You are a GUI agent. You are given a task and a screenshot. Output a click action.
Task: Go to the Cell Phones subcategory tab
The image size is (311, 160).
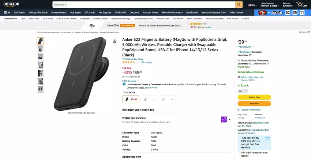click(178, 18)
